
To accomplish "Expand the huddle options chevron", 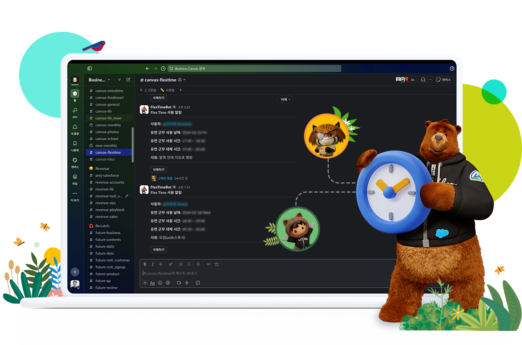I will (430, 79).
